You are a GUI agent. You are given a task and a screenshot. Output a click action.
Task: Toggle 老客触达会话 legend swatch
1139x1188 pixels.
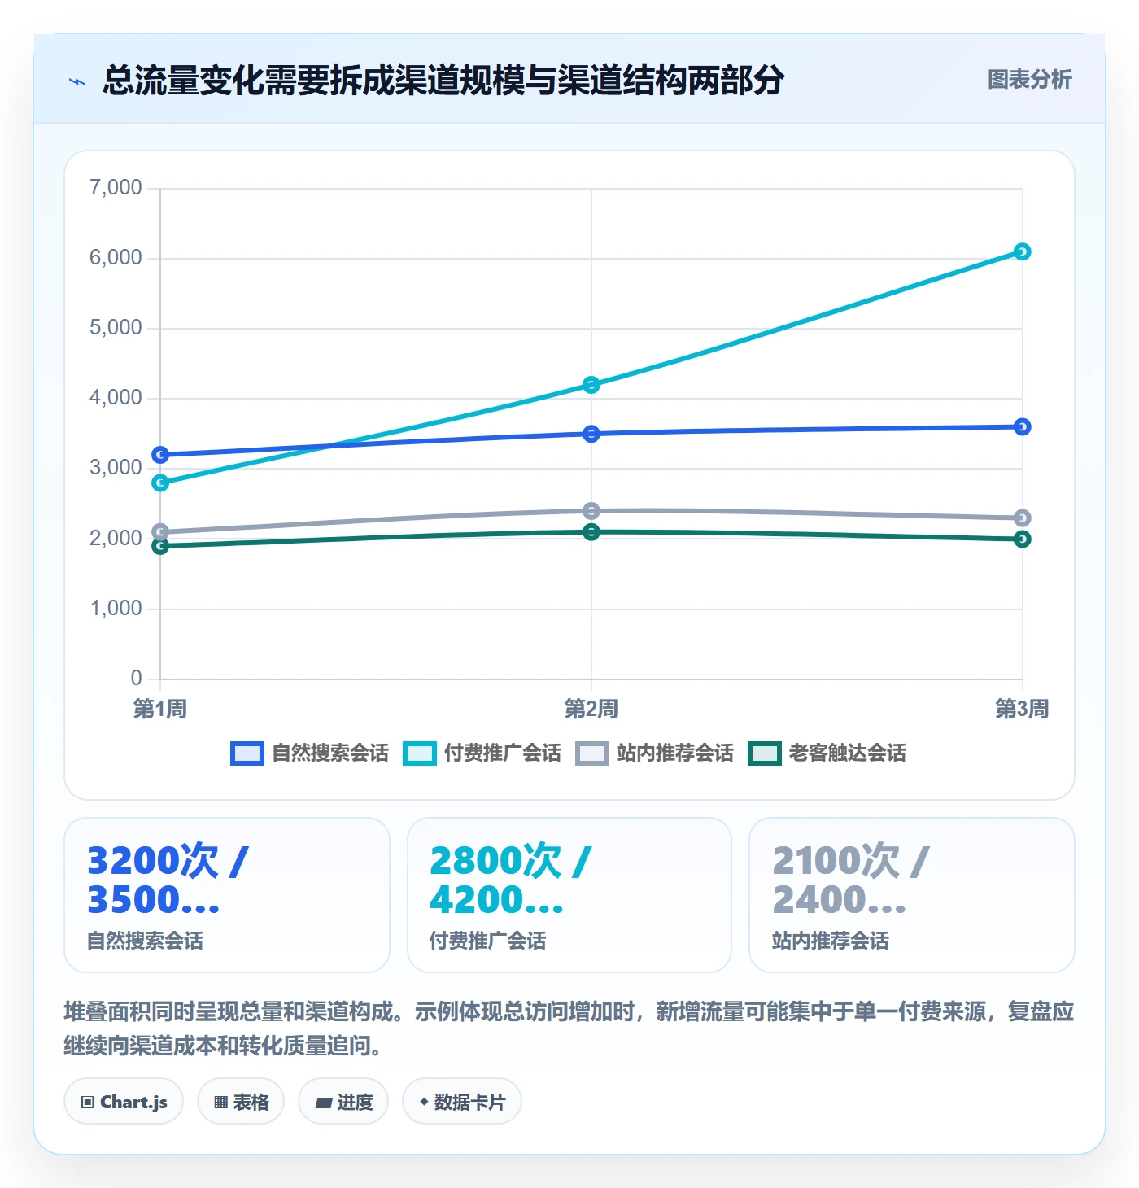click(765, 753)
